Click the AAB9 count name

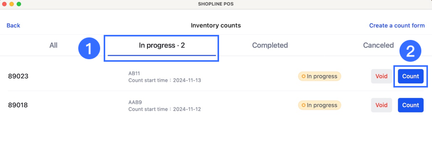click(x=135, y=102)
